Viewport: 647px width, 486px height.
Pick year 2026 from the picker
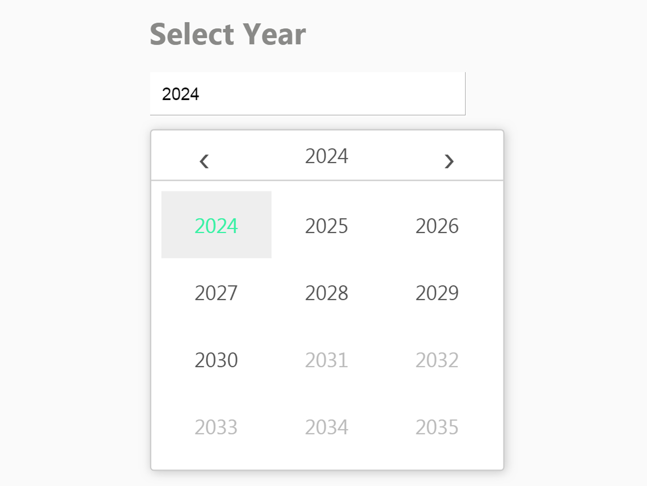437,225
